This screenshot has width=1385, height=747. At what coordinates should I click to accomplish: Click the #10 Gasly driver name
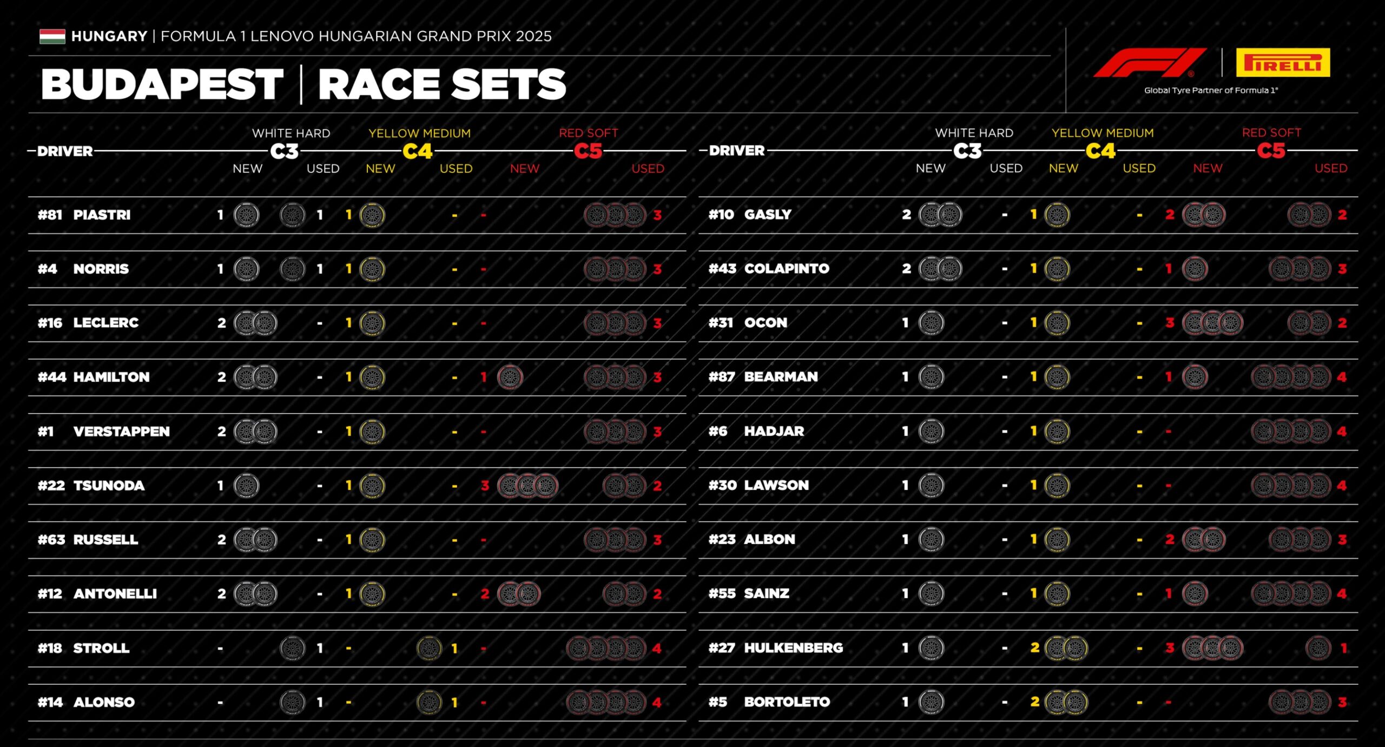[x=750, y=214]
